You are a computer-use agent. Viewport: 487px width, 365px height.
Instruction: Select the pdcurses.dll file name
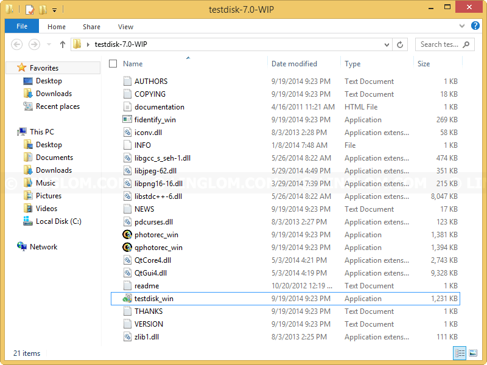[x=153, y=222]
